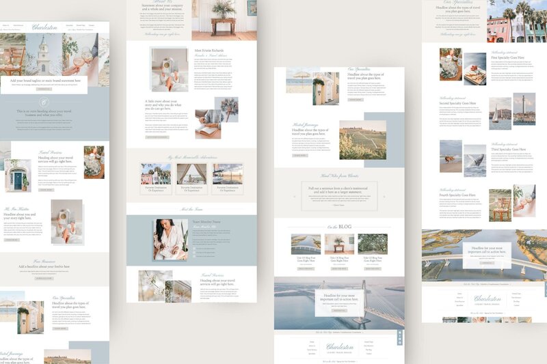The height and width of the screenshot is (364, 547).
Task: Click the top social icon in blue side tab
Action: coord(400,332)
